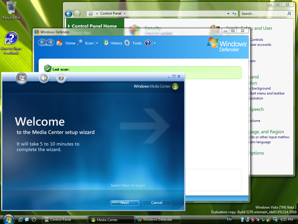Viewport: 298px width, 224px height.
Task: Open the Scan options dropdown arrow
Action: 97,43
